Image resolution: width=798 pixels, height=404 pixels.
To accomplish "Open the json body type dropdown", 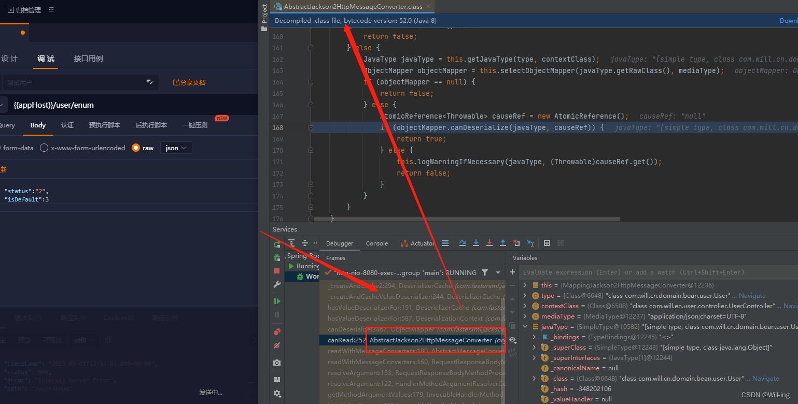I will click(x=176, y=147).
